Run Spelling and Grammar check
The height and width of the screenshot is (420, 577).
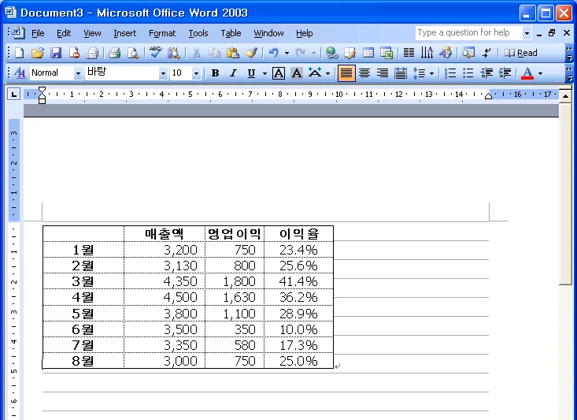click(x=155, y=53)
